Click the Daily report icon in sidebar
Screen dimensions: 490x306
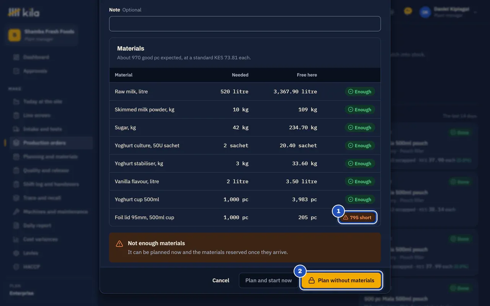pos(16,226)
